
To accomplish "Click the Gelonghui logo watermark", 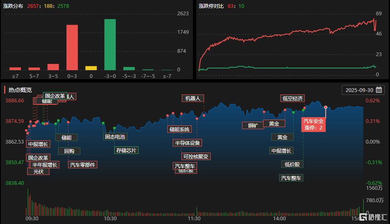I will coord(373,217).
